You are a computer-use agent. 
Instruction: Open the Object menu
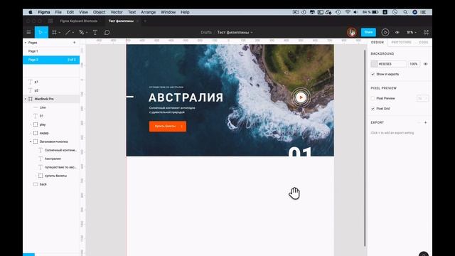pos(100,12)
